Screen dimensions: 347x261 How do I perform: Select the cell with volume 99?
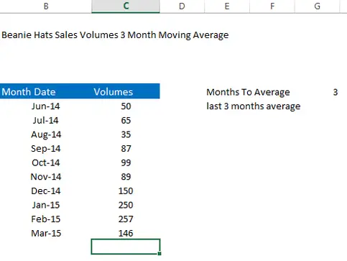pos(126,162)
